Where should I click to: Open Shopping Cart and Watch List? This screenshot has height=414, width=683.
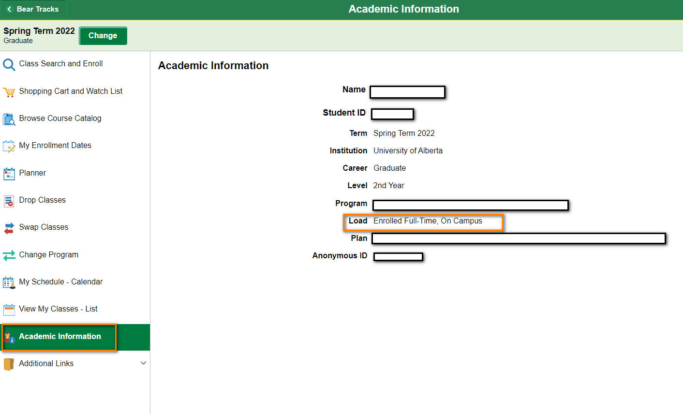tap(71, 91)
